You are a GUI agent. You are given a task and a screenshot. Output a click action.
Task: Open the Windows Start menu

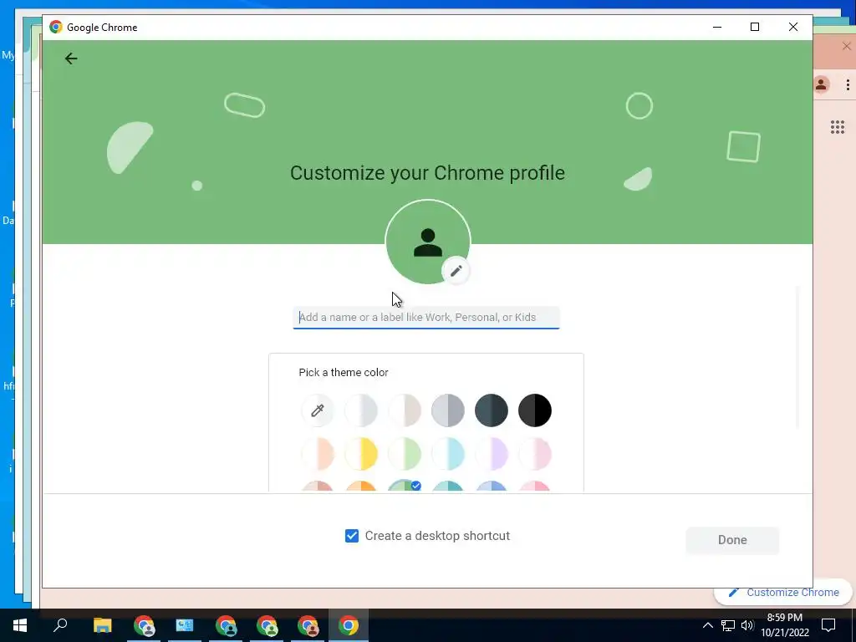tap(20, 625)
